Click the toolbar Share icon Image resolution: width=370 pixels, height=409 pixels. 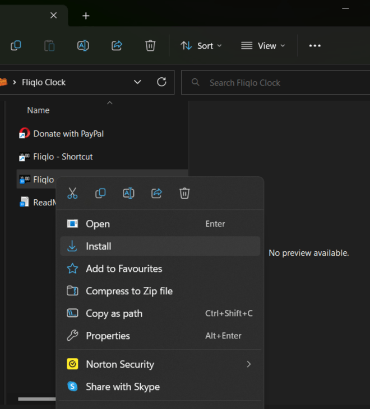coord(117,46)
